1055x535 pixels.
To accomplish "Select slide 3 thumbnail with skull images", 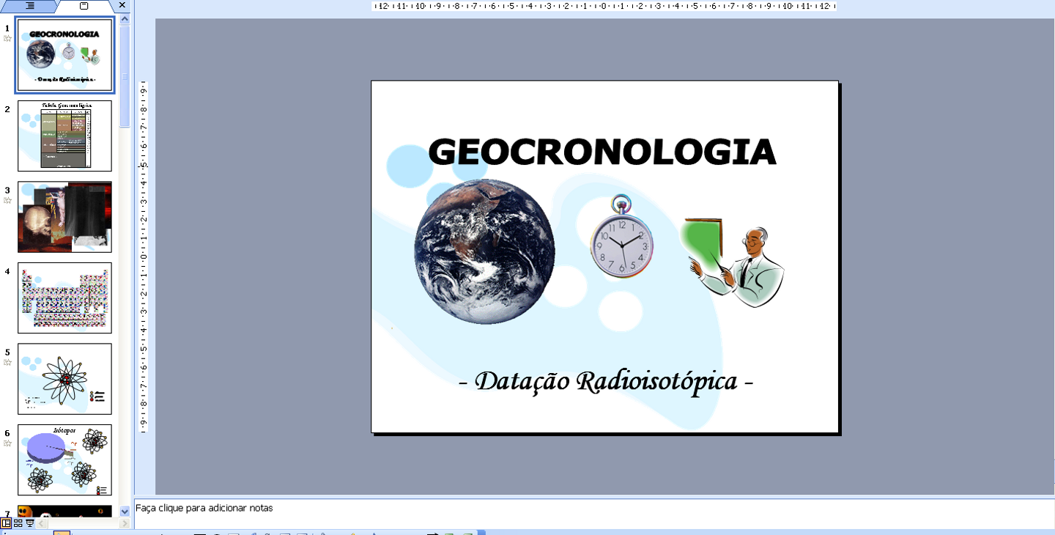I will pyautogui.click(x=64, y=217).
